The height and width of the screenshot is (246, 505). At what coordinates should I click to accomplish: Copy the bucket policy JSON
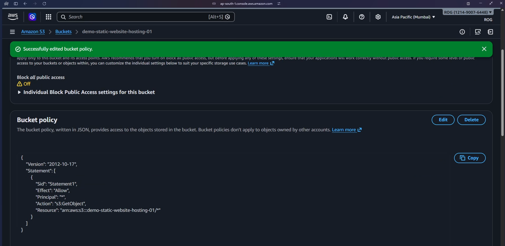[470, 158]
